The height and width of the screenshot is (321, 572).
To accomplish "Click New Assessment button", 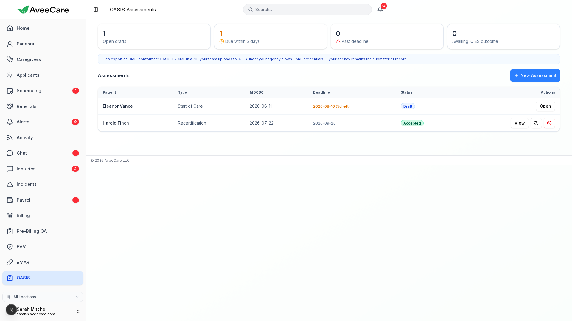I will 535,75.
